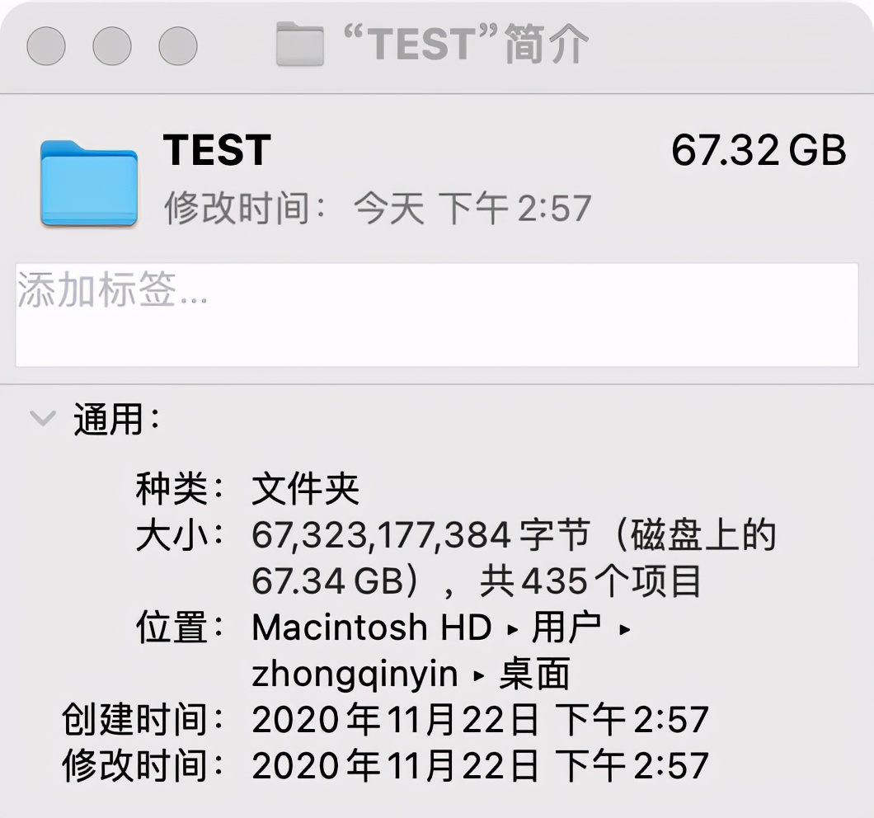Click the TEST folder name to rename it

coord(216,150)
